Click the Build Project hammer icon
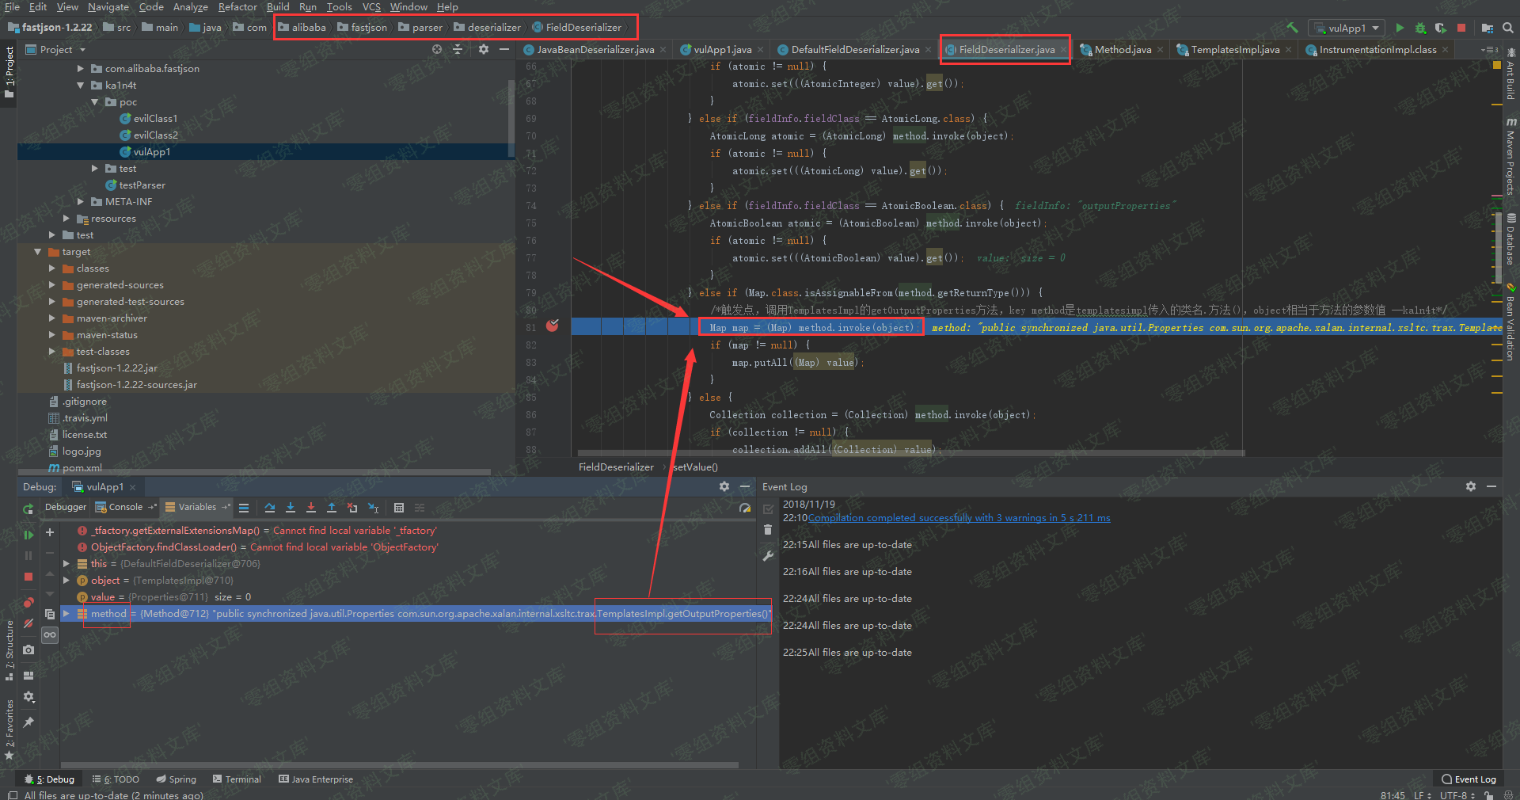 1292,28
